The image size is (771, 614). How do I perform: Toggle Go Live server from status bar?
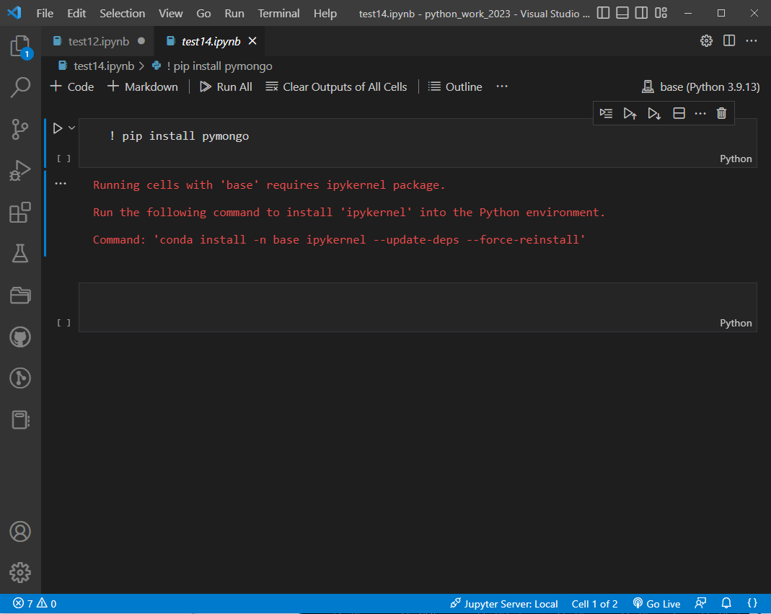point(656,603)
